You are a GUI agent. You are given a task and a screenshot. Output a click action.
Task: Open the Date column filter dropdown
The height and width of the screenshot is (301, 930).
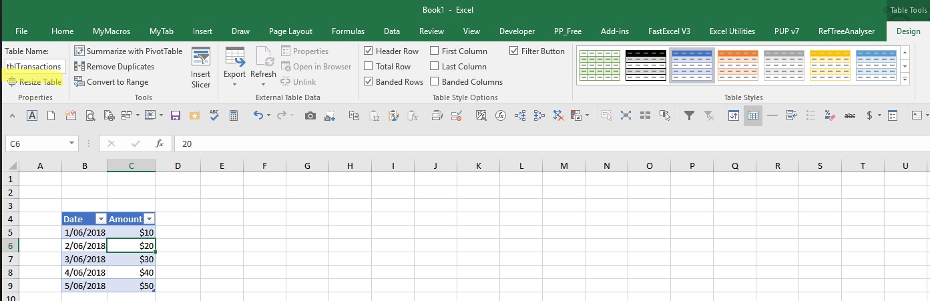pyautogui.click(x=101, y=219)
